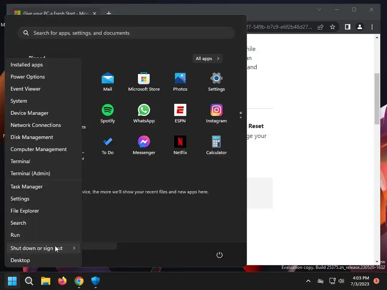
Task: Open the To Do app
Action: [108, 145]
